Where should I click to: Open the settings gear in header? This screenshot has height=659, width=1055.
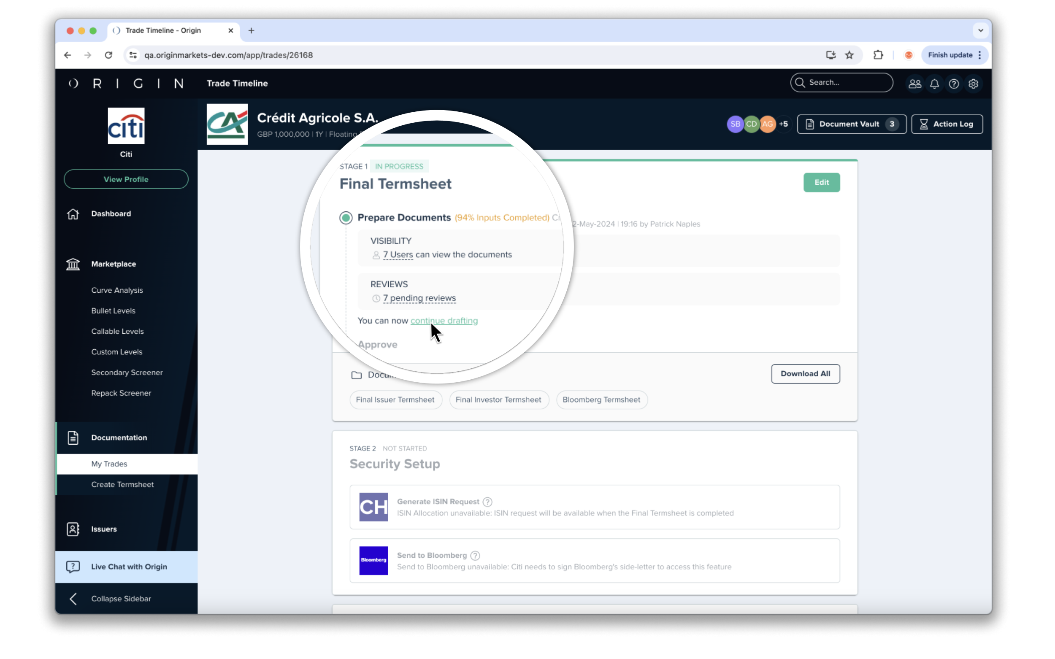(974, 84)
